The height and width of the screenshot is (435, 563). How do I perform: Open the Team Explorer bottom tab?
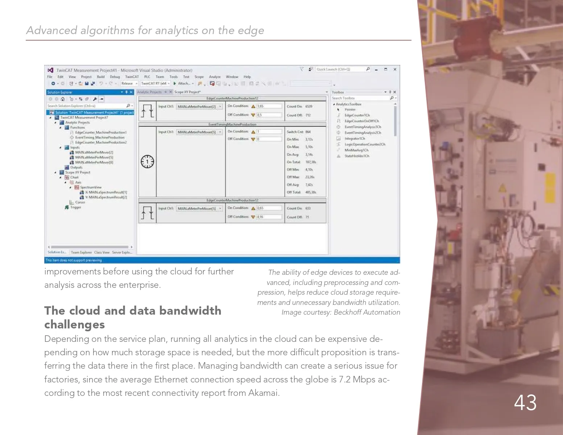[x=81, y=252]
